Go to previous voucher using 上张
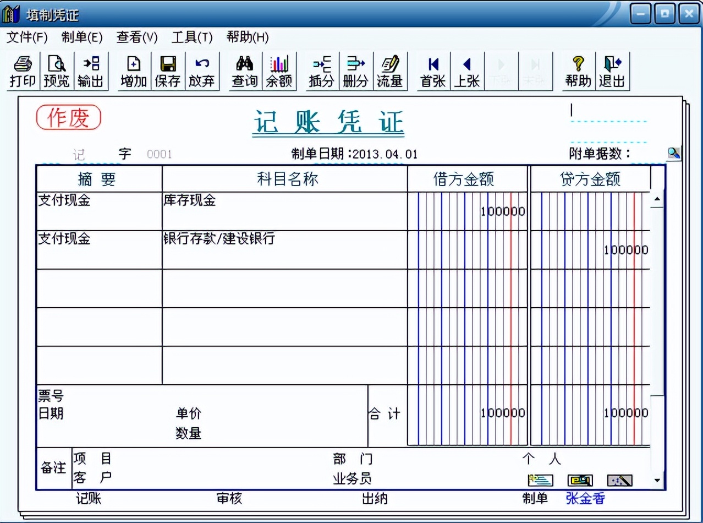Screen dimensions: 703x523 pos(467,70)
